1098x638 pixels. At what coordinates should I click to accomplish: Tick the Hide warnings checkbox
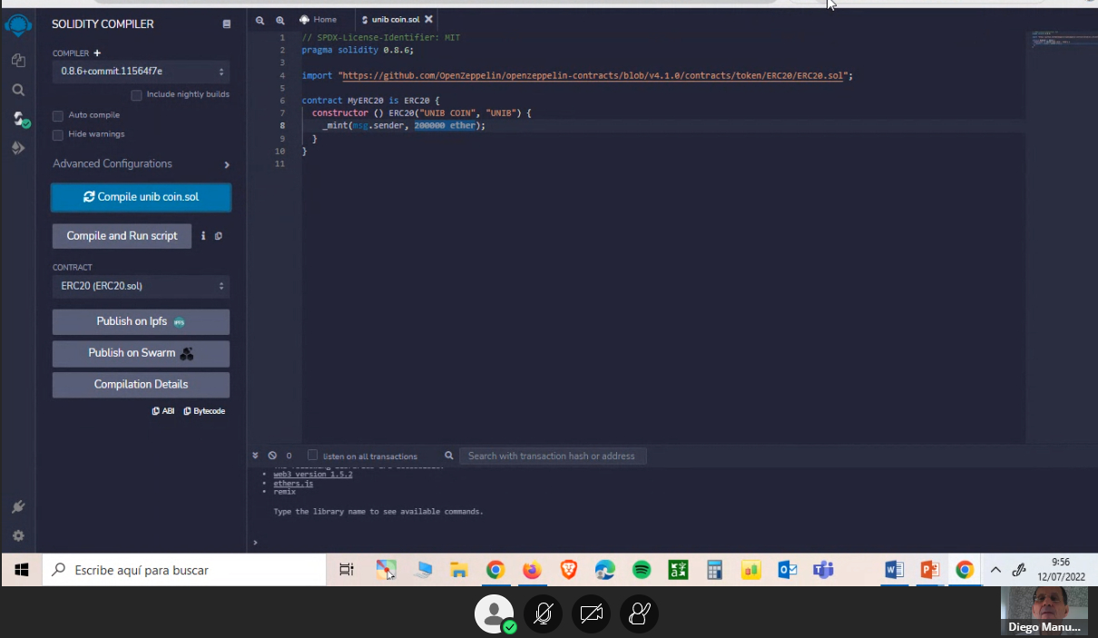[x=58, y=134]
